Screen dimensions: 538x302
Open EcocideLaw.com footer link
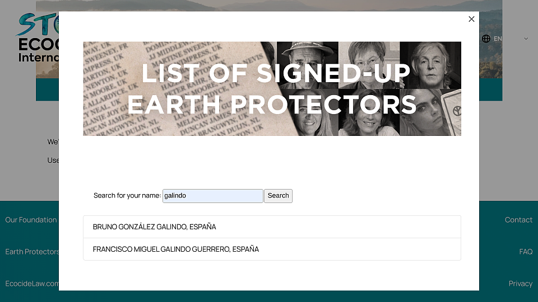coord(32,284)
